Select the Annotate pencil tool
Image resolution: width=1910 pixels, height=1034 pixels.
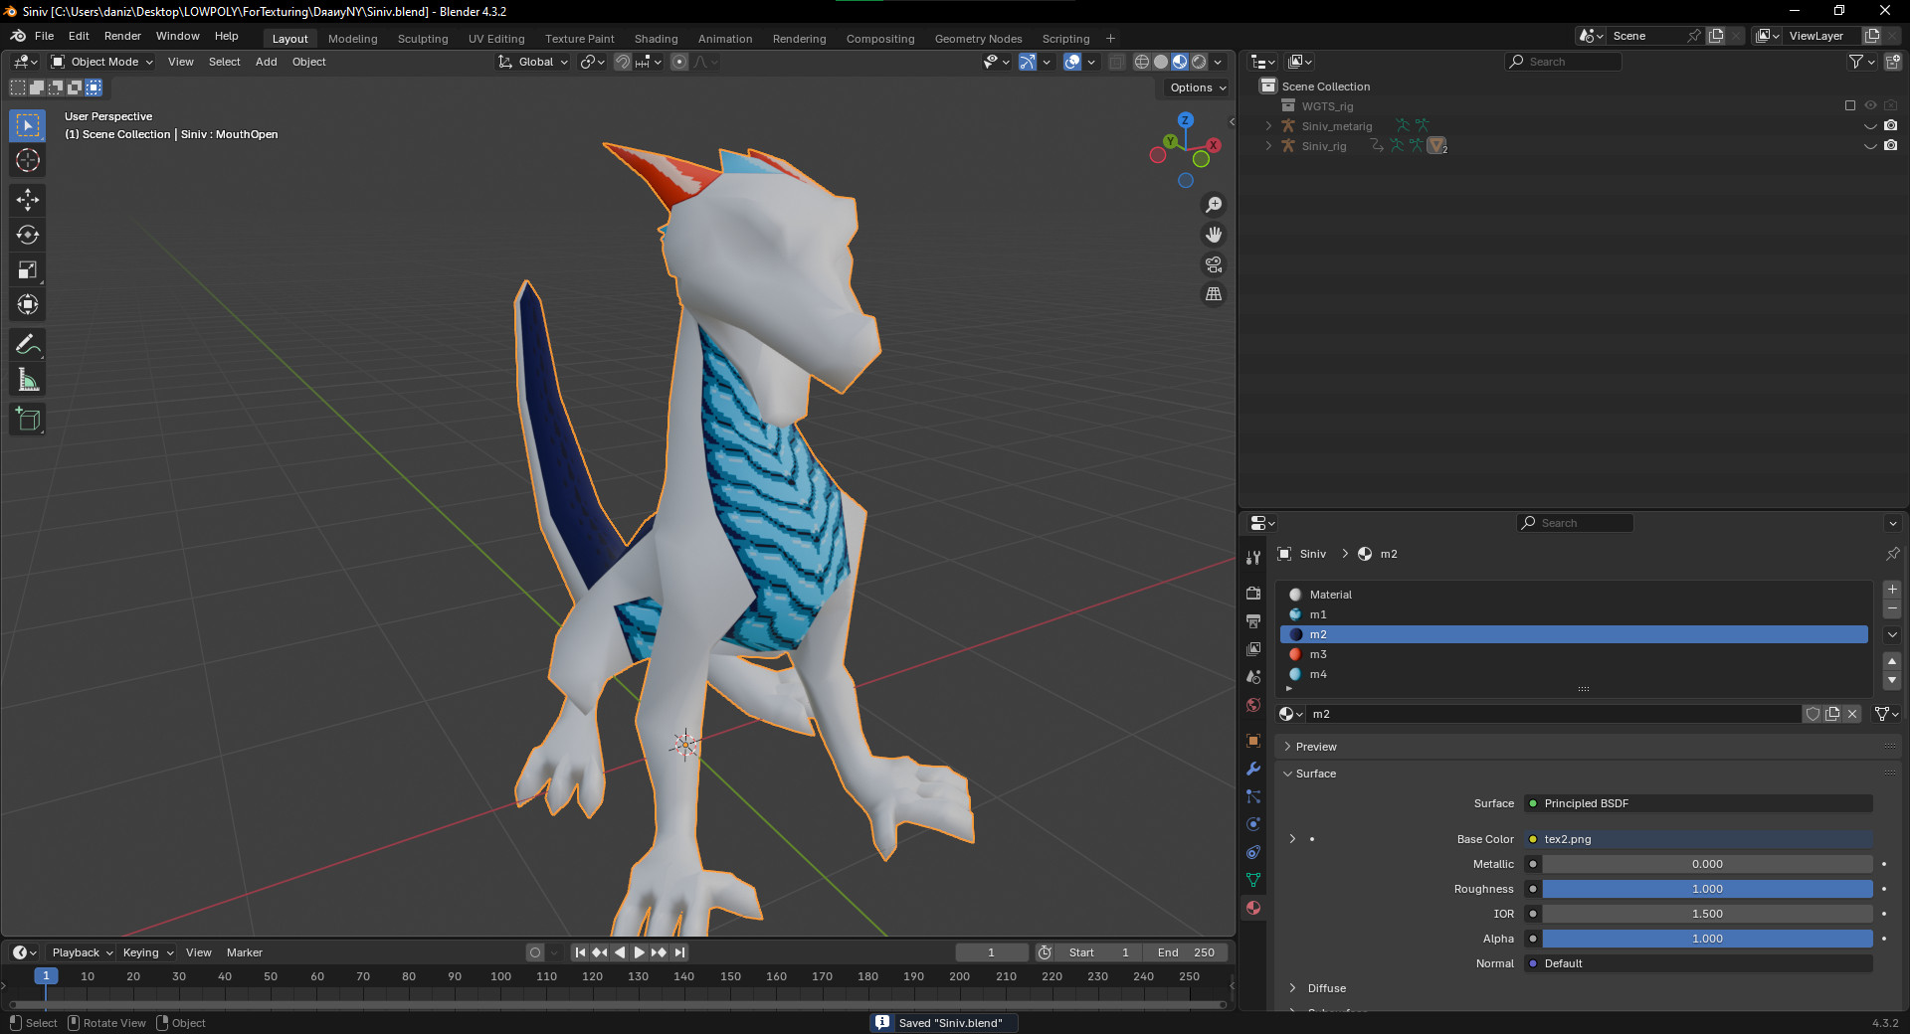click(x=28, y=345)
